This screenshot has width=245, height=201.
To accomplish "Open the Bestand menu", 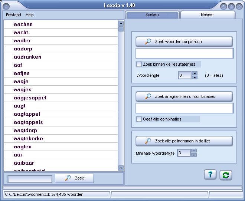I will click(13, 15).
